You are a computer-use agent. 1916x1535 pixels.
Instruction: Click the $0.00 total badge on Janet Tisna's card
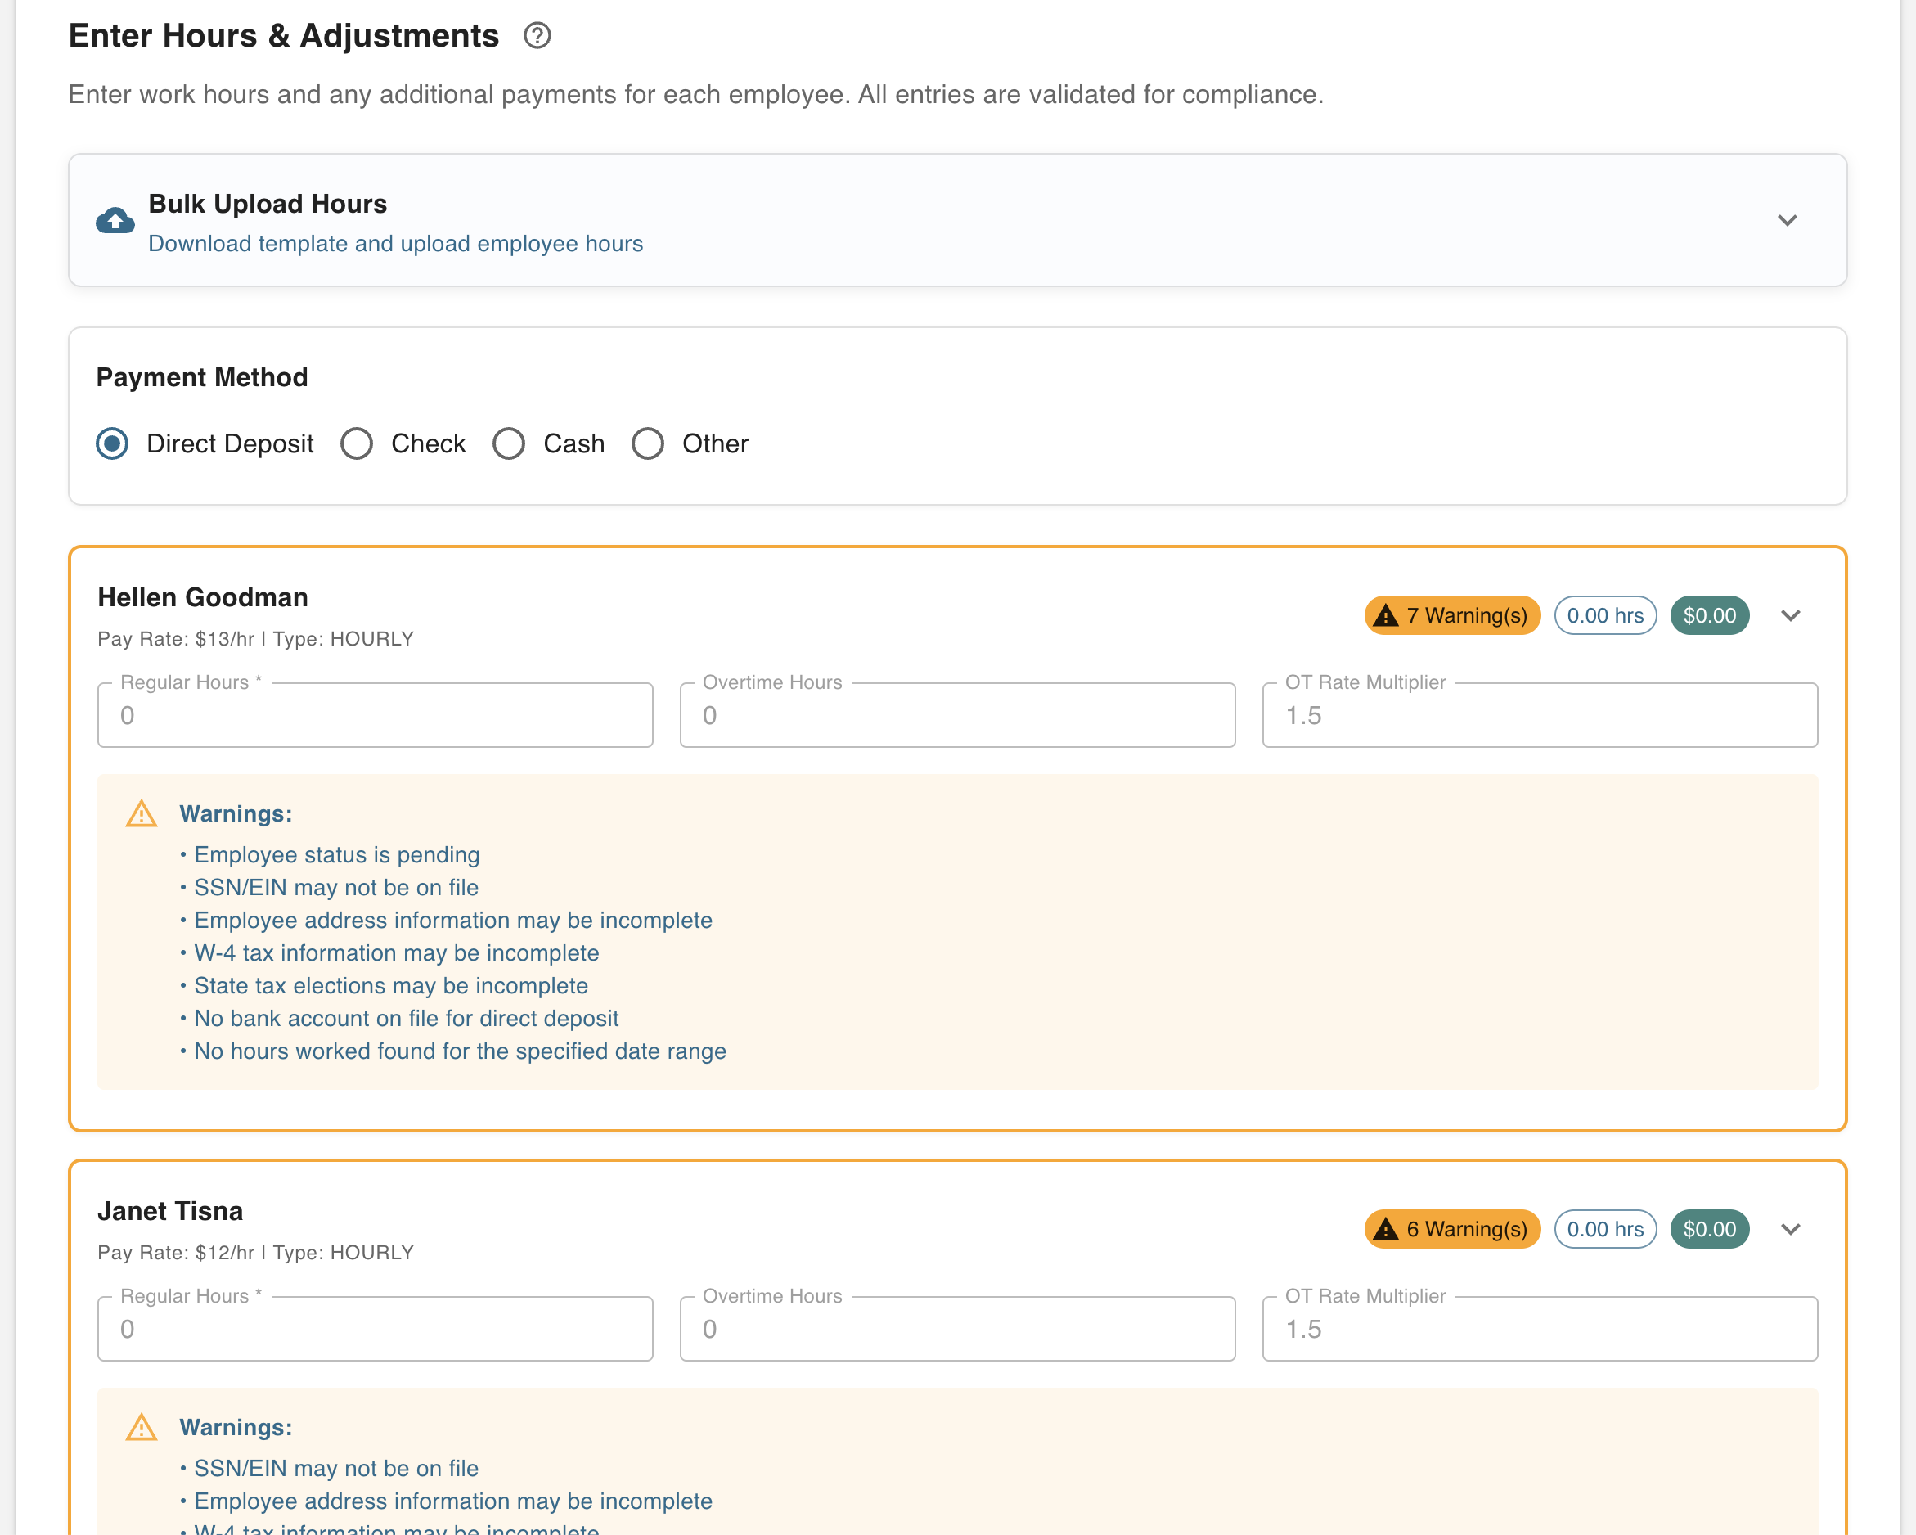pyautogui.click(x=1709, y=1228)
